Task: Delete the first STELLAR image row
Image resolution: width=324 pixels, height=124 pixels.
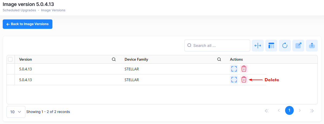Action: [244, 69]
